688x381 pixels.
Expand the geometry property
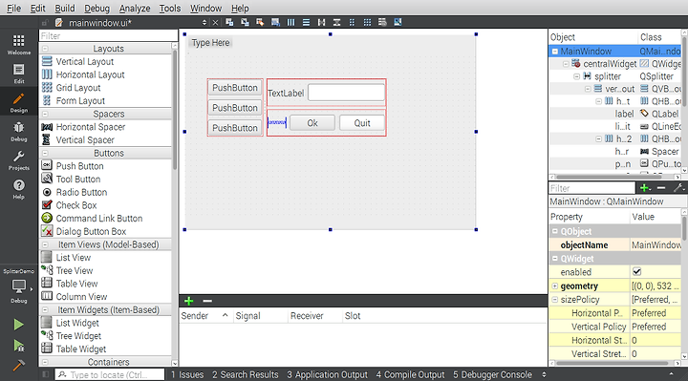click(554, 286)
